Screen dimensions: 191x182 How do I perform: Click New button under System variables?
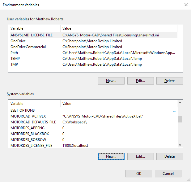point(111,156)
